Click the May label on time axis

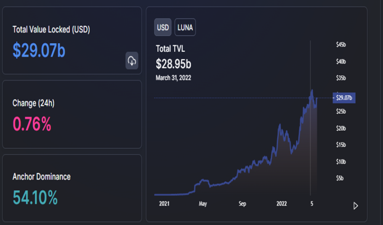[203, 204]
